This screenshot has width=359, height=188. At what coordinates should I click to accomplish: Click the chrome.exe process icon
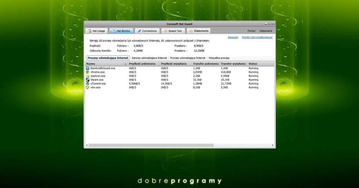[88, 72]
